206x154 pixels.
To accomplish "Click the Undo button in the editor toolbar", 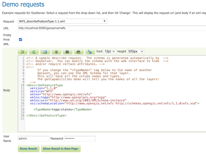I will (x=23, y=52).
